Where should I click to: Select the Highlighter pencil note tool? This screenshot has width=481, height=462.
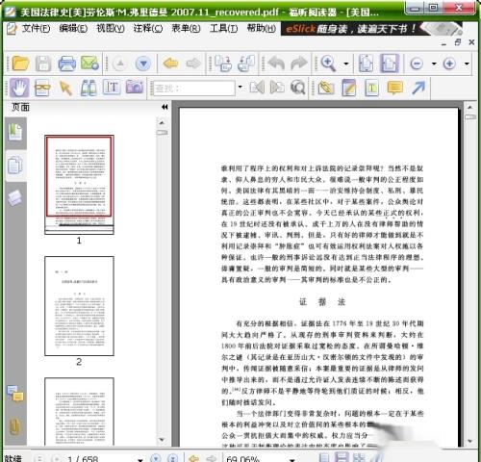pos(349,88)
